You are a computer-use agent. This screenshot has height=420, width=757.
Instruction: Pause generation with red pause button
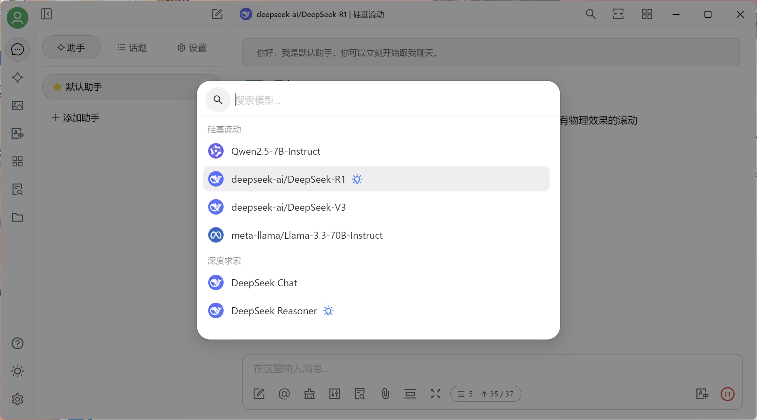[728, 394]
